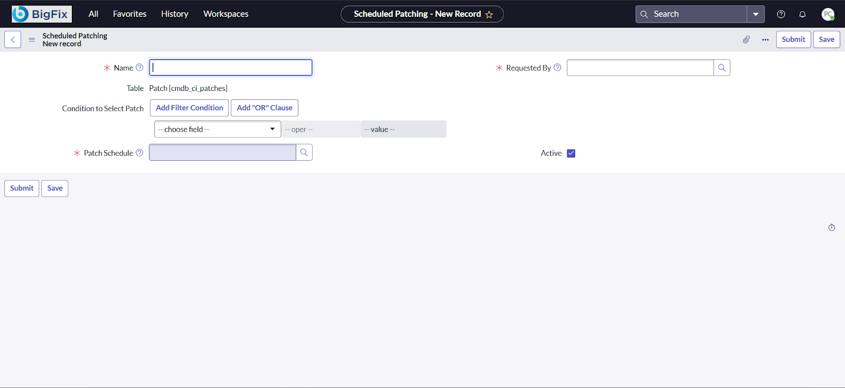This screenshot has height=388, width=845.
Task: Click the Patch [cmdb_ci_patches] table text
Action: [x=189, y=88]
